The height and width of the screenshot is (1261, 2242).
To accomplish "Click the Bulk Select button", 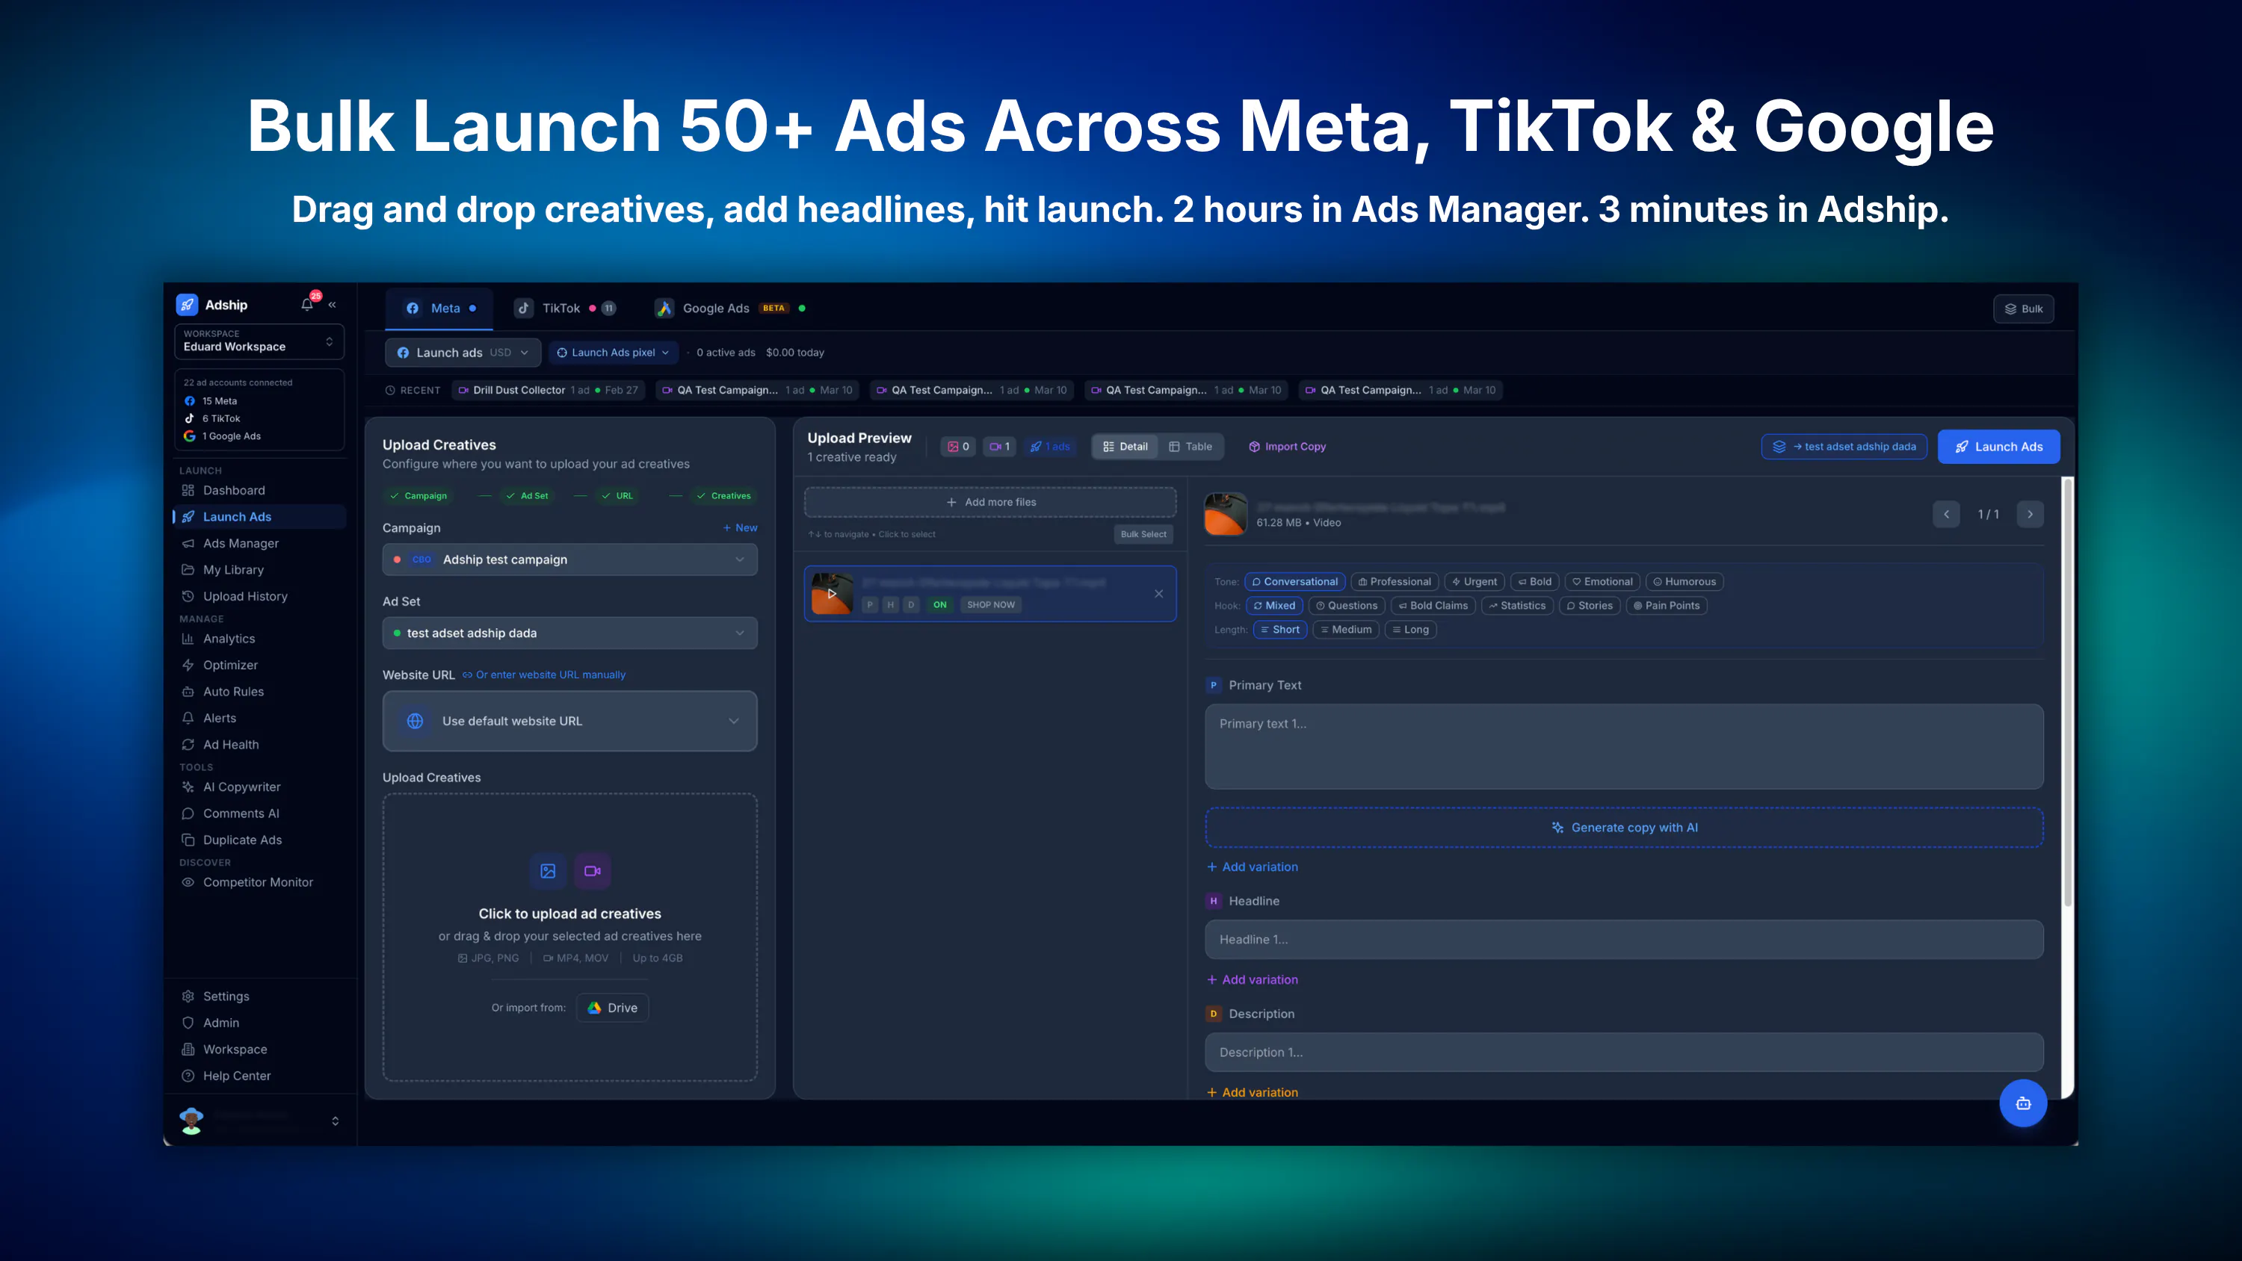I will pos(1143,534).
